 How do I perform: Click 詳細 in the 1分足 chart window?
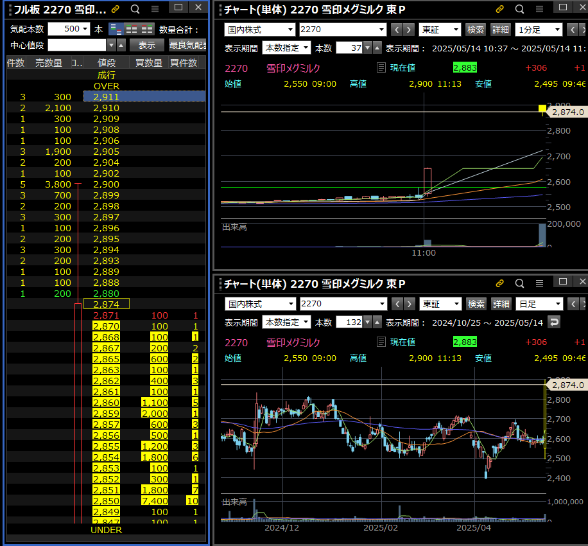(x=500, y=30)
